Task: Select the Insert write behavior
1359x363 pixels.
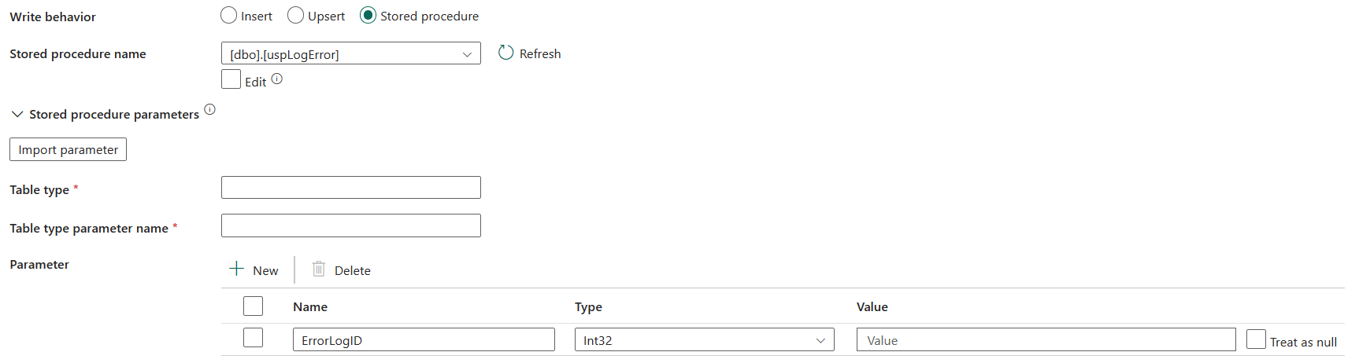Action: [229, 16]
